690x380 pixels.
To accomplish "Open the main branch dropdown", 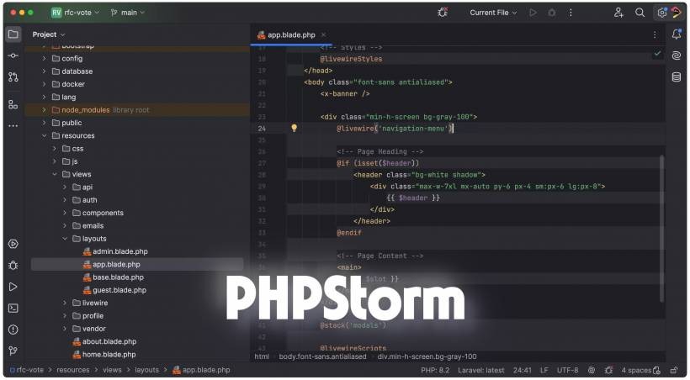I will [x=128, y=13].
